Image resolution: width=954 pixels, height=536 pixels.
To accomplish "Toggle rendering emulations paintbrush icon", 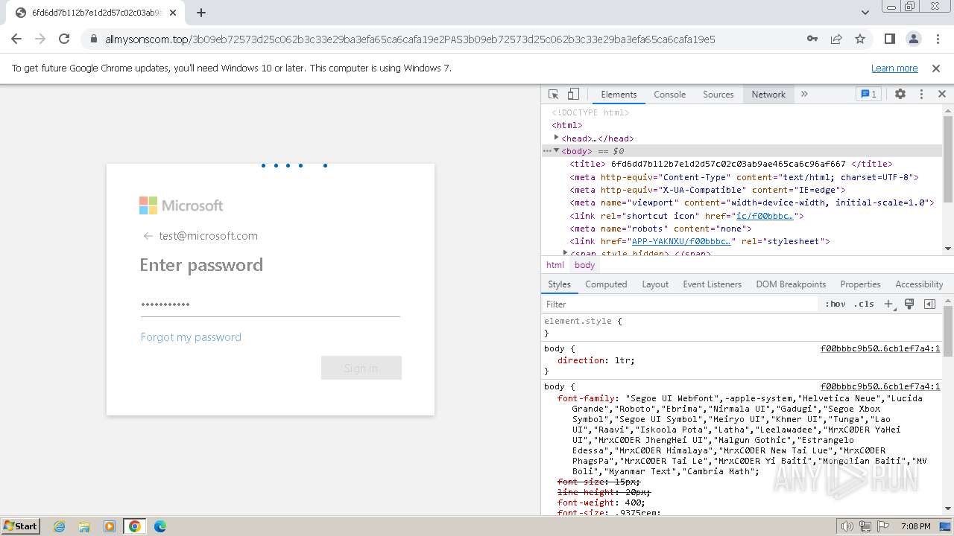I will pyautogui.click(x=909, y=304).
